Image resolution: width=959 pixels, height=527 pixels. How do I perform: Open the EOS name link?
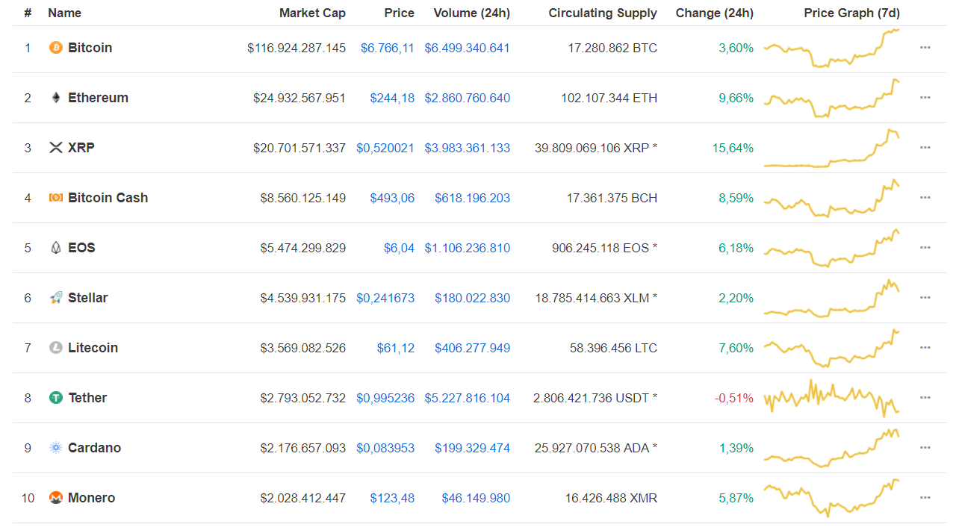(81, 248)
